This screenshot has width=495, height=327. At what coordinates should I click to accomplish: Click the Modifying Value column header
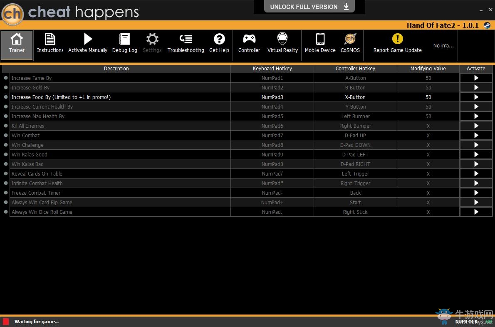428,69
